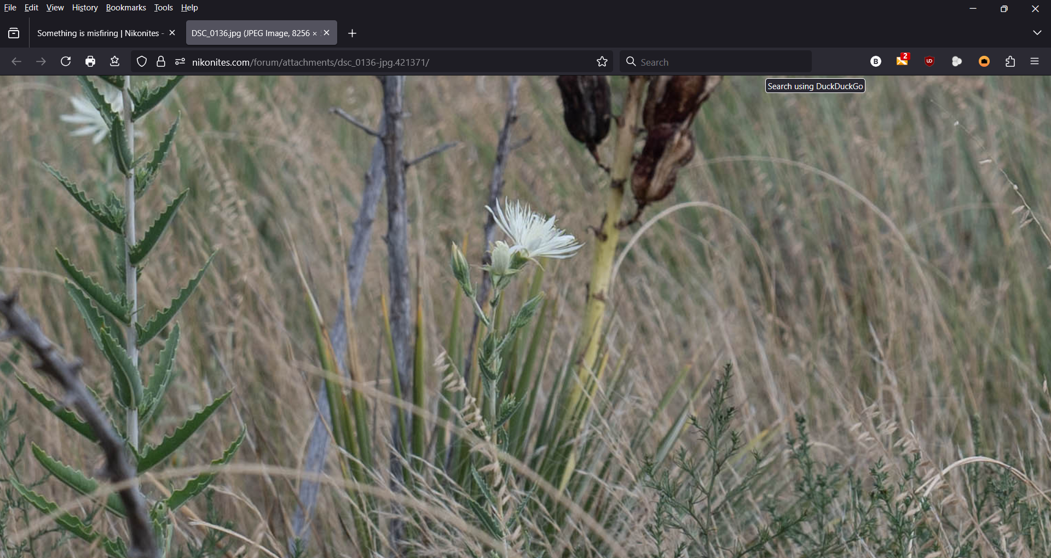Open a new tab with plus button
The width and height of the screenshot is (1051, 558).
point(352,33)
